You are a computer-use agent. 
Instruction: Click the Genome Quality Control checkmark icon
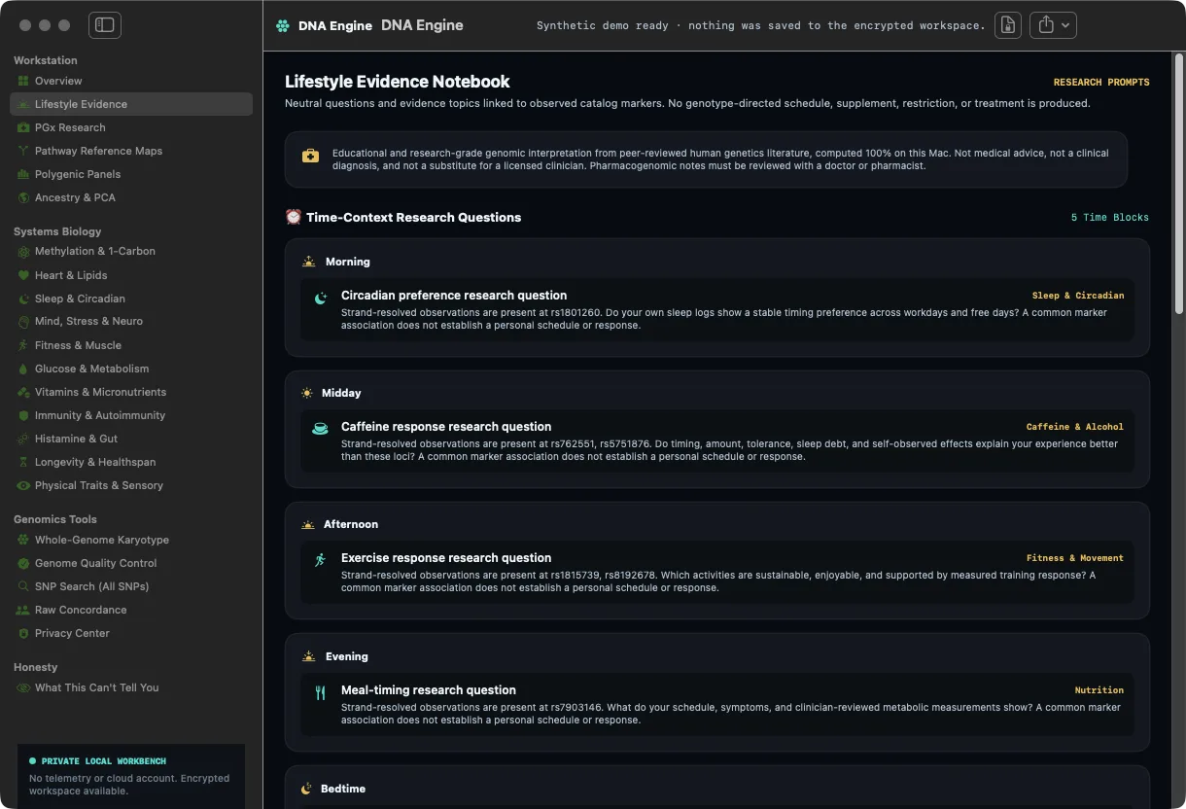(x=23, y=563)
